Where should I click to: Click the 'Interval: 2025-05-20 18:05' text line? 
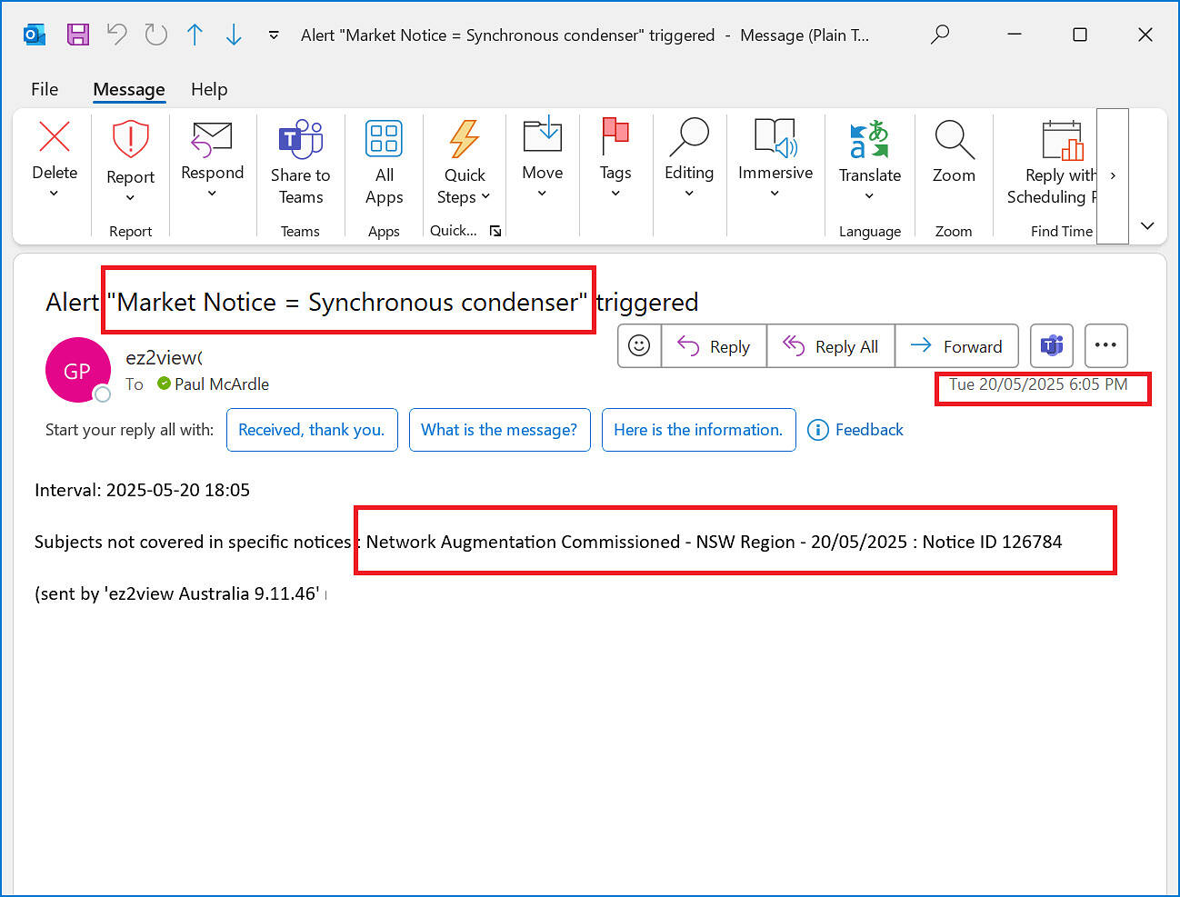point(142,490)
